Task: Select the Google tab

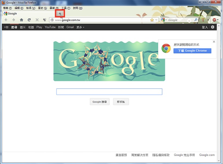Action: pos(28,14)
